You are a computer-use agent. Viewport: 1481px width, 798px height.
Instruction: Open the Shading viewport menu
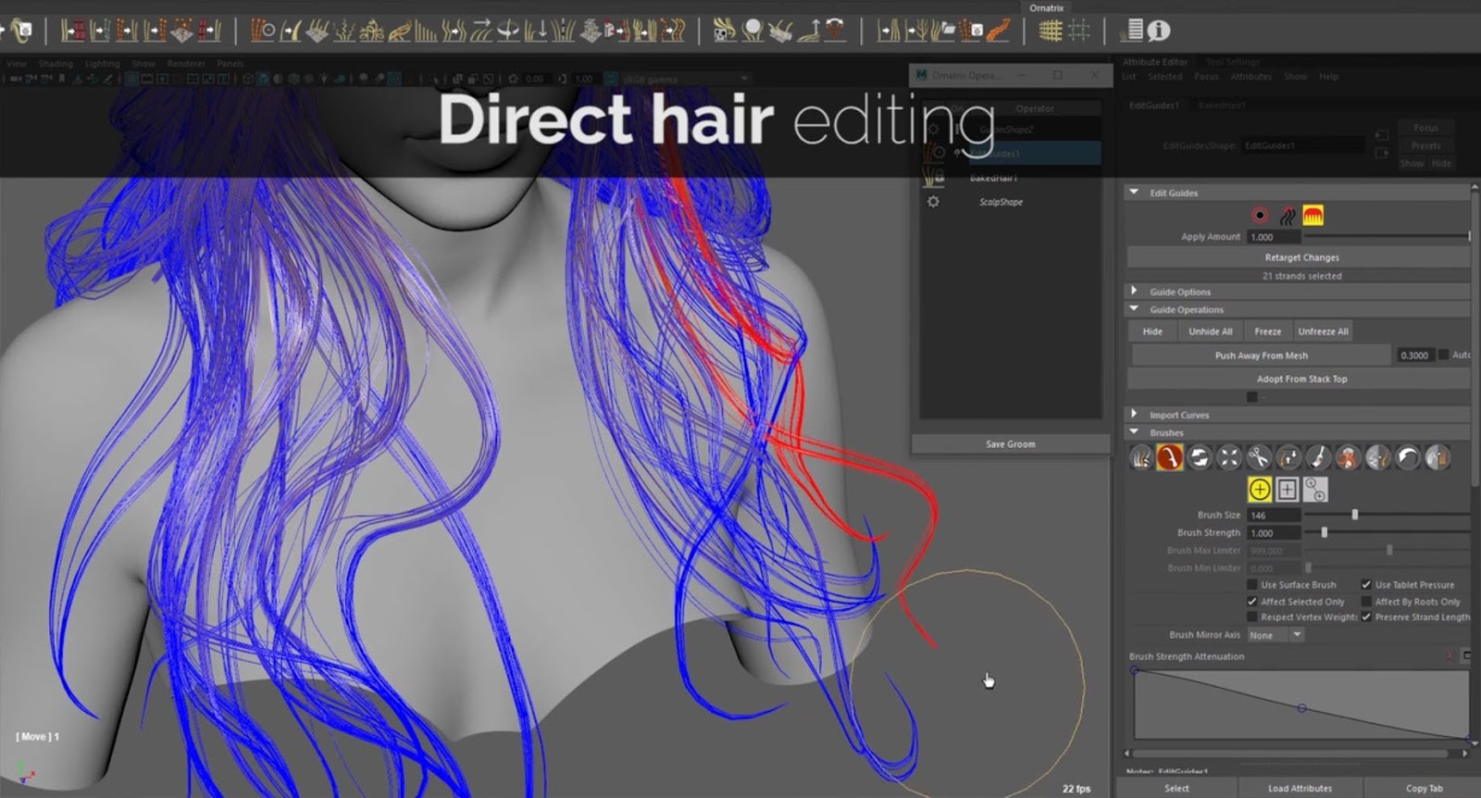[x=56, y=64]
